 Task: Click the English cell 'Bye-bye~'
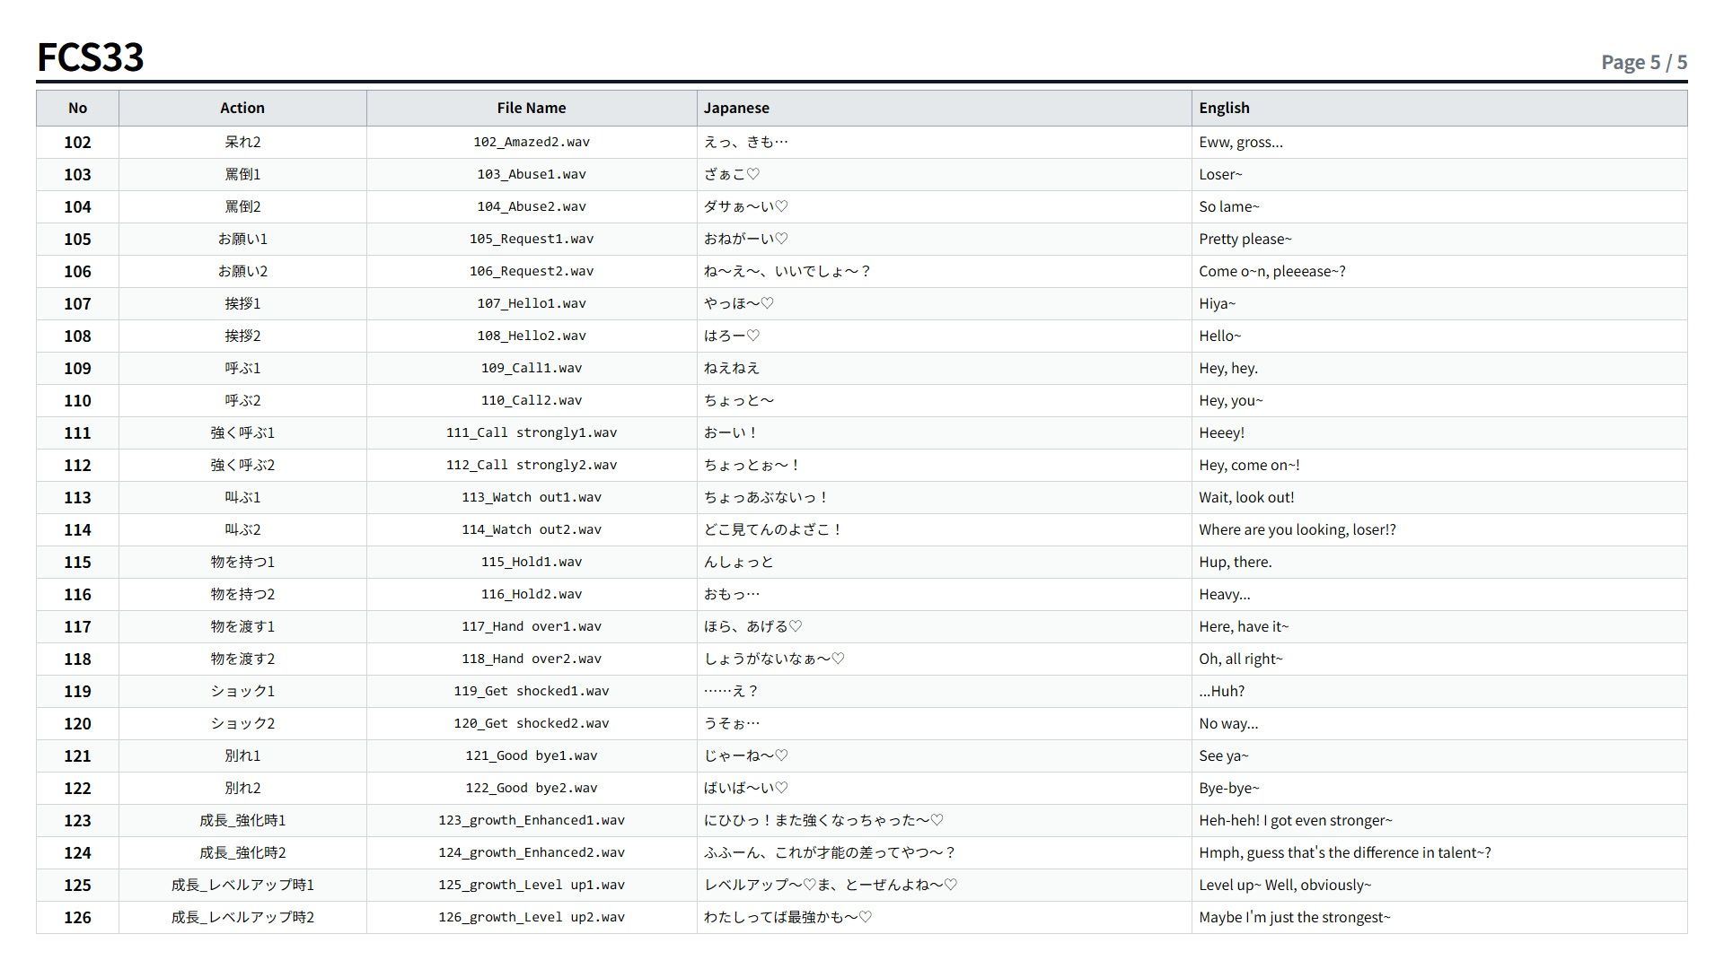1439,788
